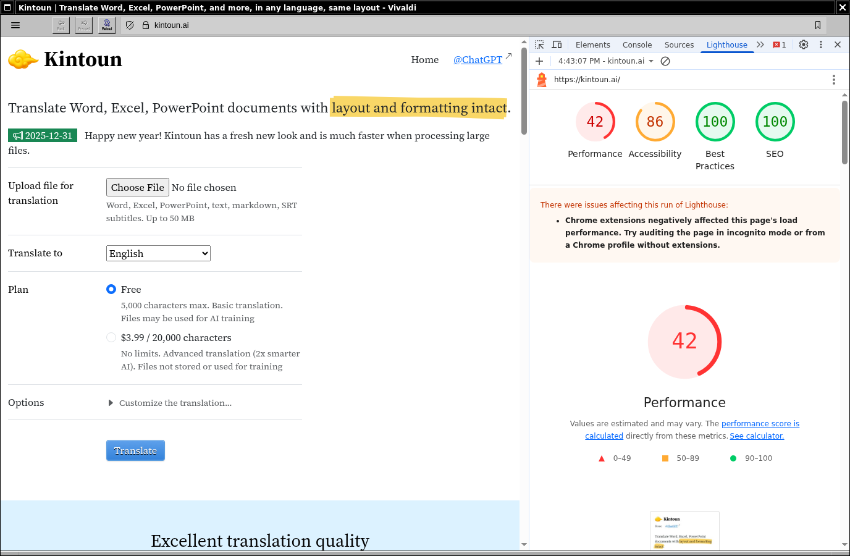Click the blue Translate button
Screen dimensions: 850x556
[135, 450]
